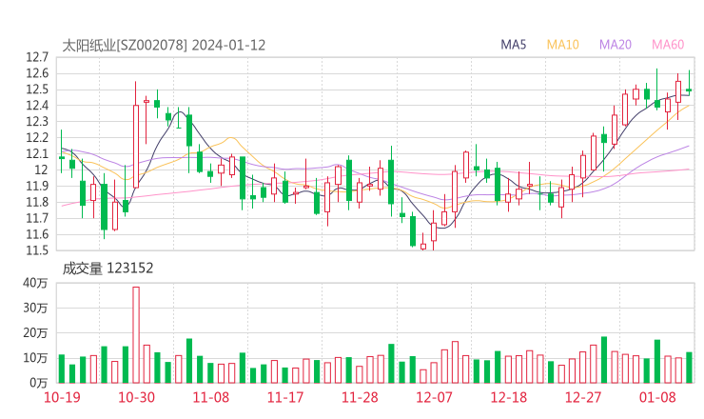Screen dimensions: 704x419
Task: Click the 12.5 price axis label
Action: [x=37, y=90]
